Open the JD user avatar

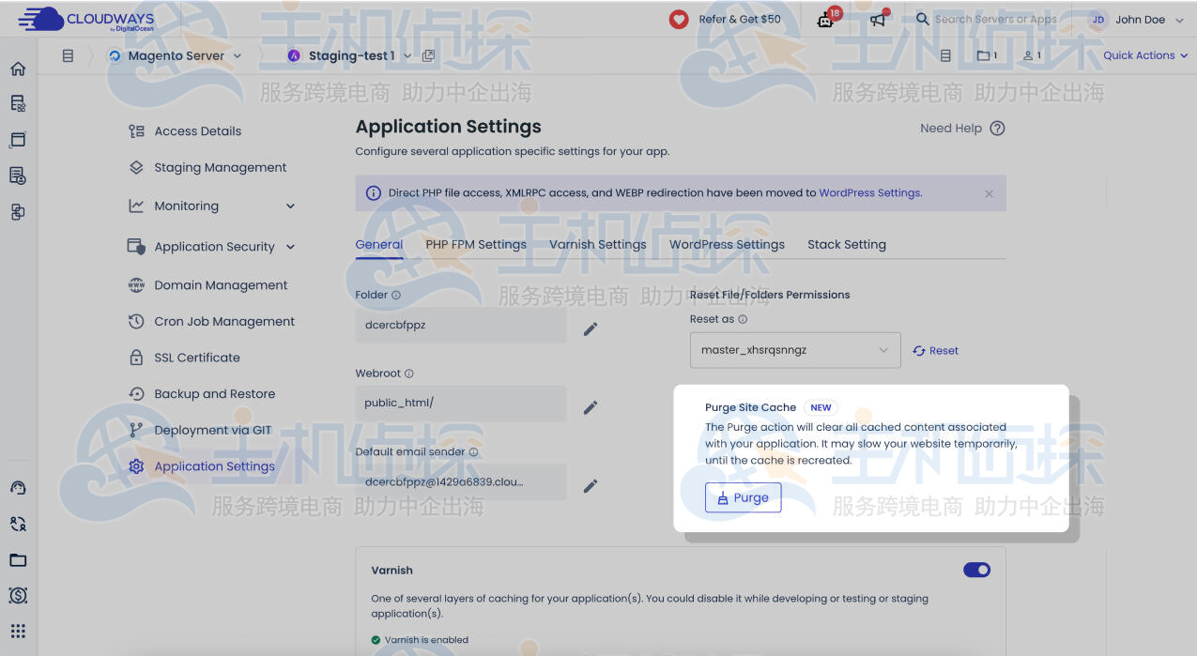coord(1097,20)
